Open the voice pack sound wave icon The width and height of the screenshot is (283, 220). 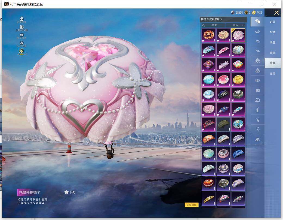click(257, 80)
